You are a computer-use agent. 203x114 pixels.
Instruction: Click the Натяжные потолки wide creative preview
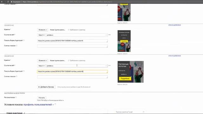tap(130, 72)
